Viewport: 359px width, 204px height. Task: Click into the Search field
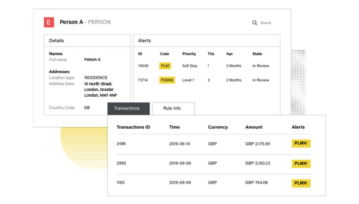[x=266, y=23]
